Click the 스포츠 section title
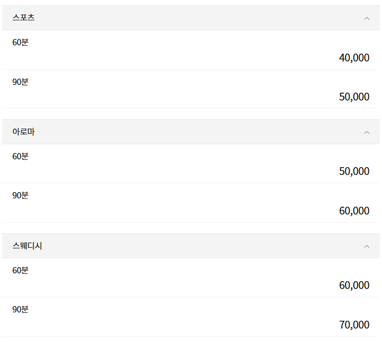The width and height of the screenshot is (382, 353). [23, 18]
